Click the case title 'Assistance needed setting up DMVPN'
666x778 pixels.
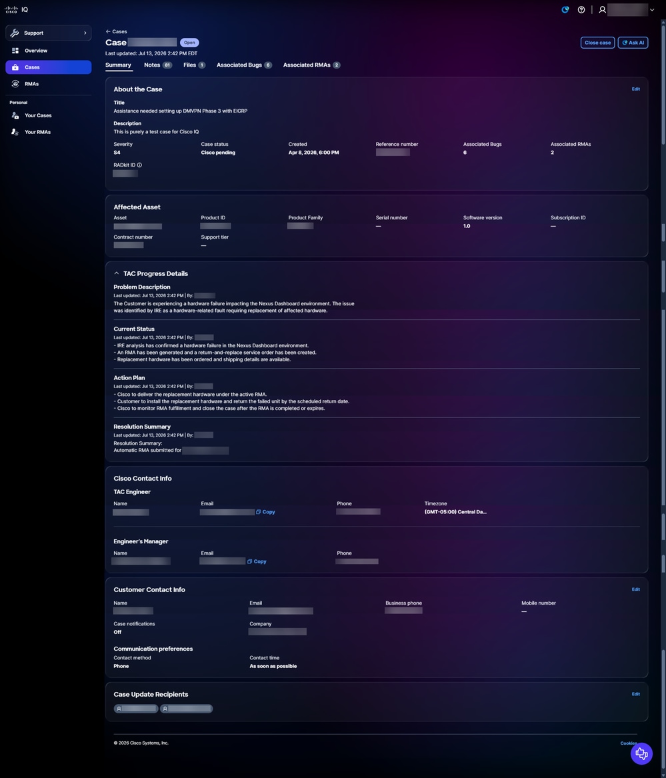click(x=180, y=111)
